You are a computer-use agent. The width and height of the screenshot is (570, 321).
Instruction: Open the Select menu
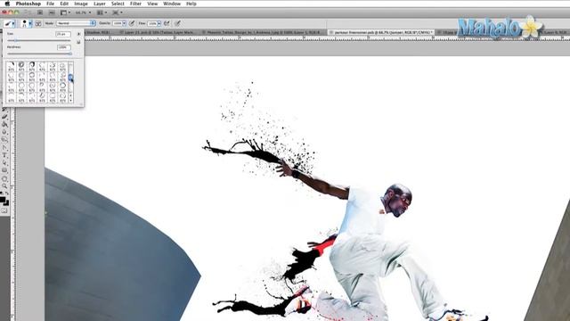(118, 4)
